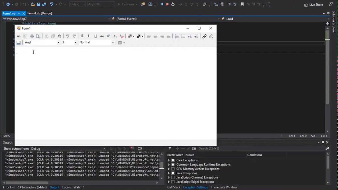338x190 pixels.
Task: Apply strikethrough formatting in Form1 toolbar
Action: pos(102,36)
